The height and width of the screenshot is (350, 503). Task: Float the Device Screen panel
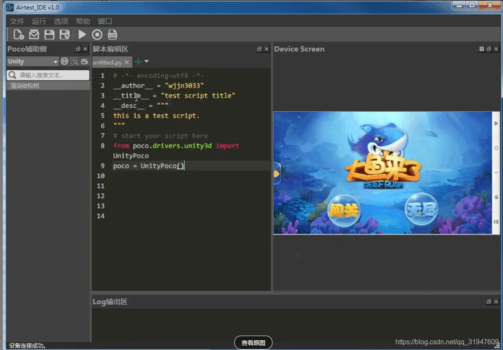[489, 49]
